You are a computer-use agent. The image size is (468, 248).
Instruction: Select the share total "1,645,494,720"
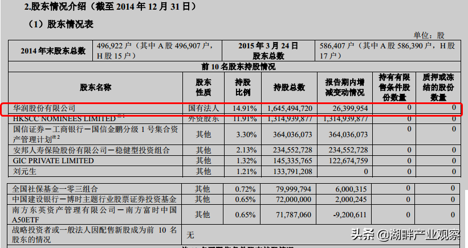290,109
